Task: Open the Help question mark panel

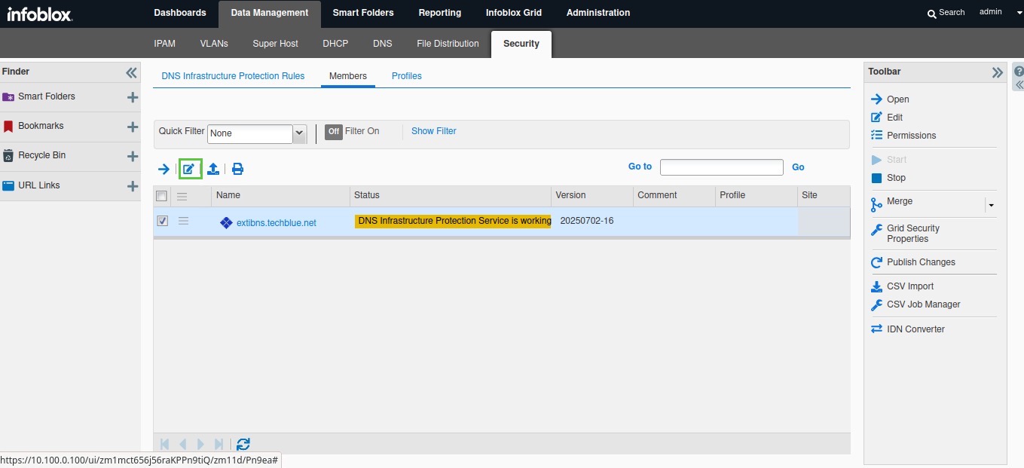Action: coord(1018,72)
